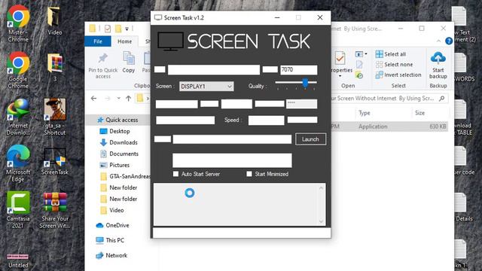Open the gta_sa Shortcut desktop icon
The image size is (482, 271).
click(55, 117)
